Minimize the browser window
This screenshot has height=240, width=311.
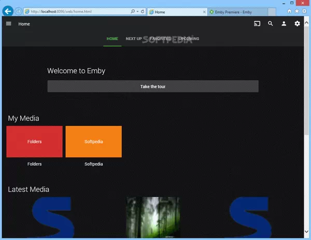(x=284, y=3)
